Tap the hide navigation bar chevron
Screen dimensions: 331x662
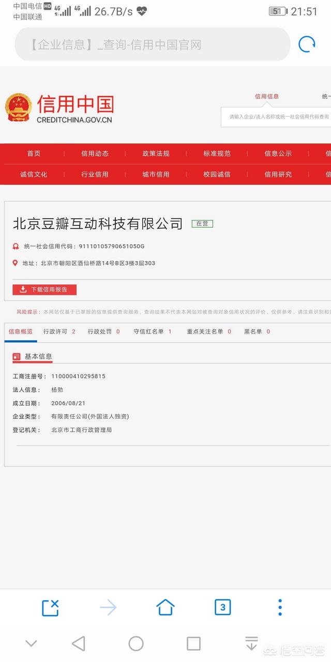(x=32, y=644)
